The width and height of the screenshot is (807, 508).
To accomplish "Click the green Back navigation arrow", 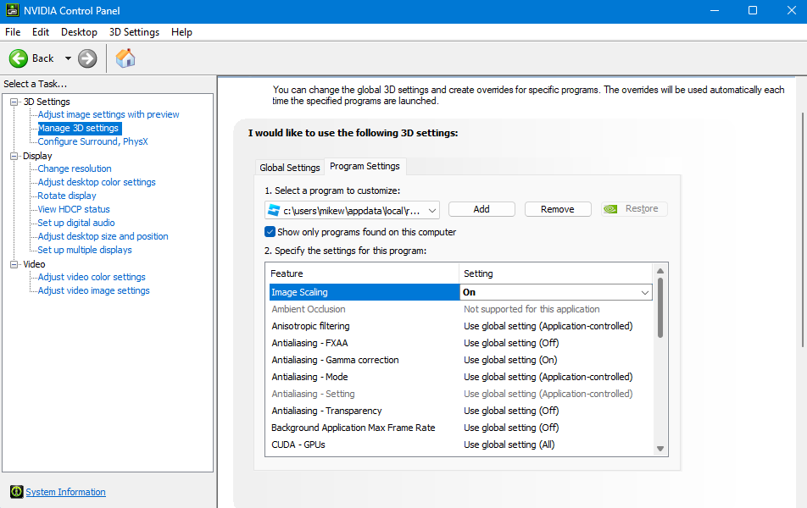I will pos(19,58).
